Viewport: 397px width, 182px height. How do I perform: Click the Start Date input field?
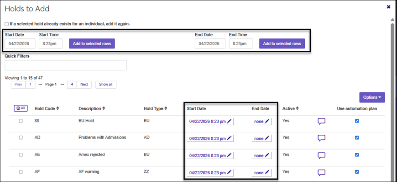click(20, 43)
